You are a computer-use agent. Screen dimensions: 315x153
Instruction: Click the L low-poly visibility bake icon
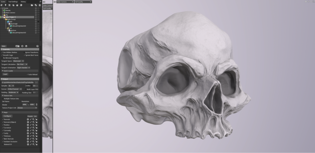pyautogui.click(x=26, y=46)
